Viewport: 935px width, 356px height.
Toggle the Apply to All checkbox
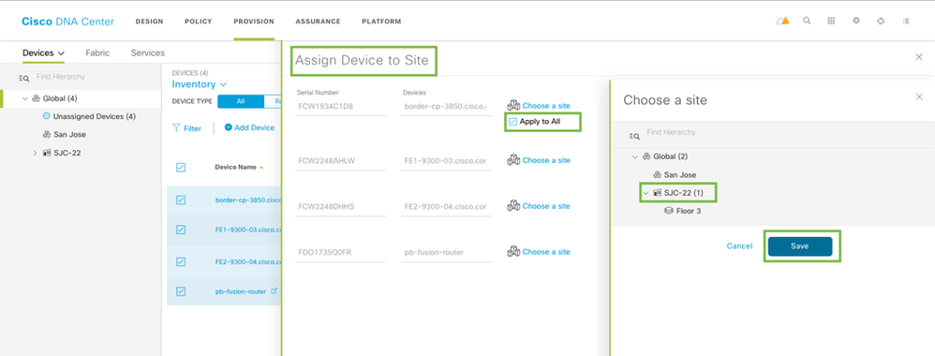tap(512, 122)
